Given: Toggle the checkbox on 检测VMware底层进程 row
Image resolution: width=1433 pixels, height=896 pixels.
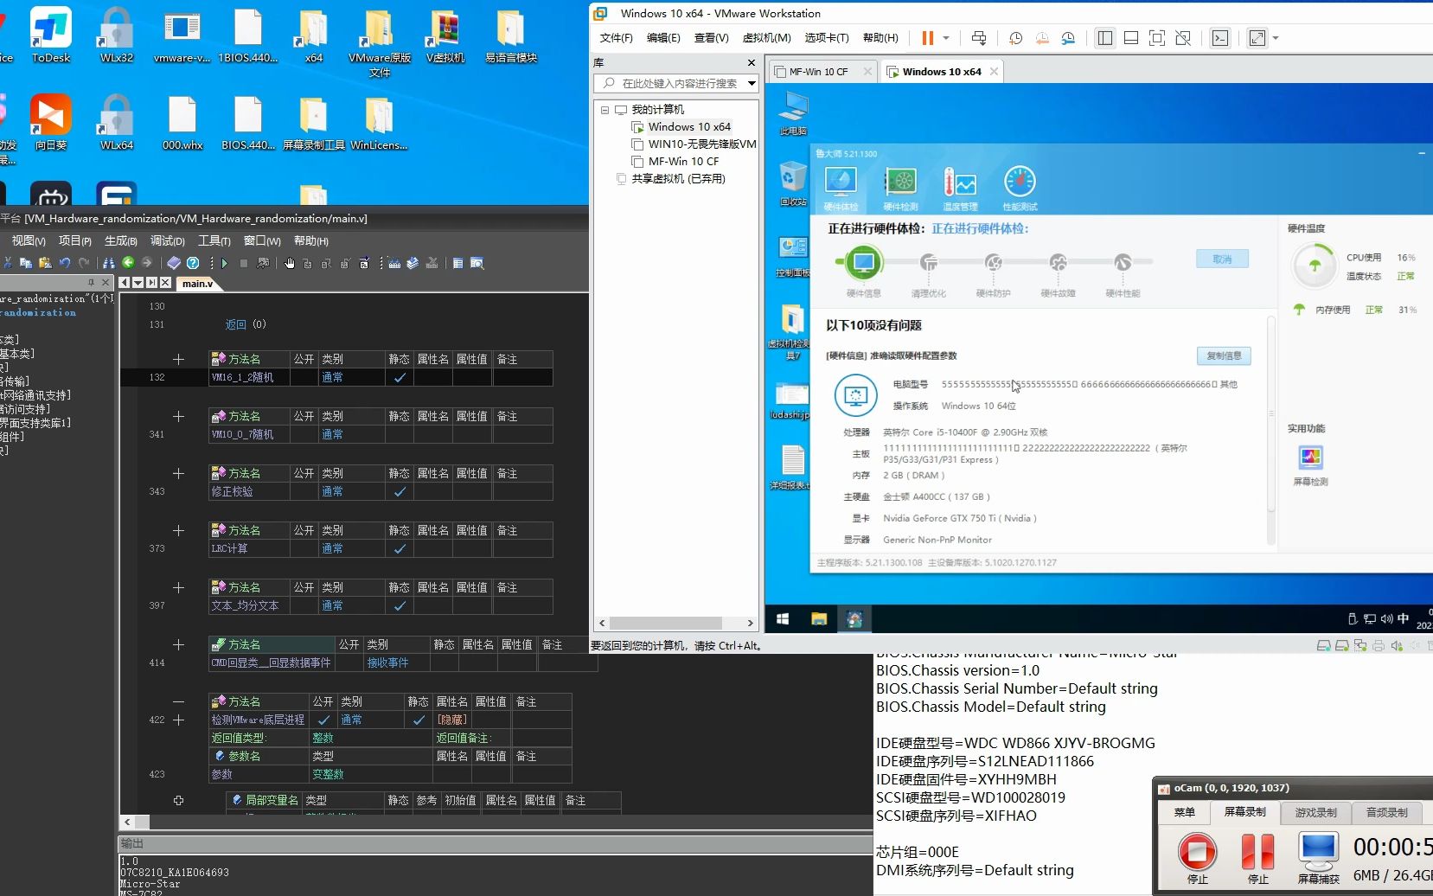Looking at the screenshot, I should point(323,720).
